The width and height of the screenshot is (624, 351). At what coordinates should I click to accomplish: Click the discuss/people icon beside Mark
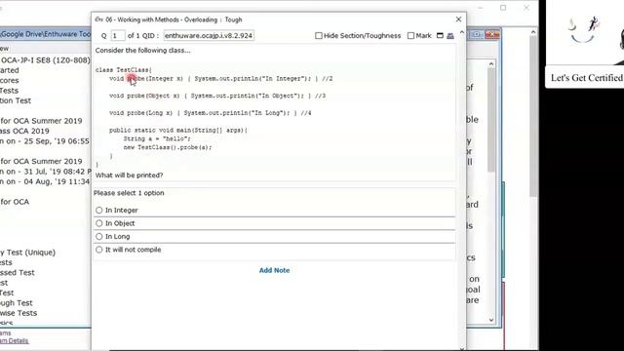(450, 36)
